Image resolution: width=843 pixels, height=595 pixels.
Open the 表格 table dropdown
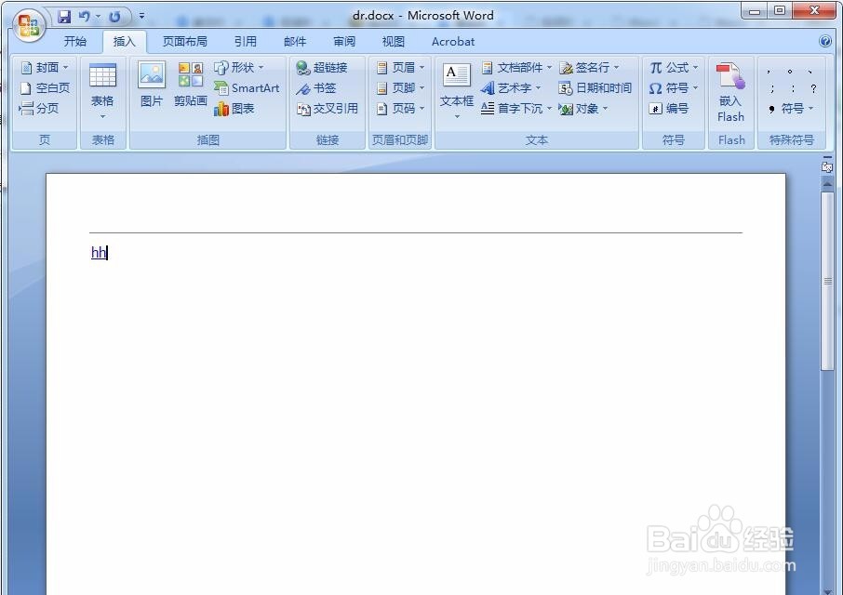tap(102, 92)
